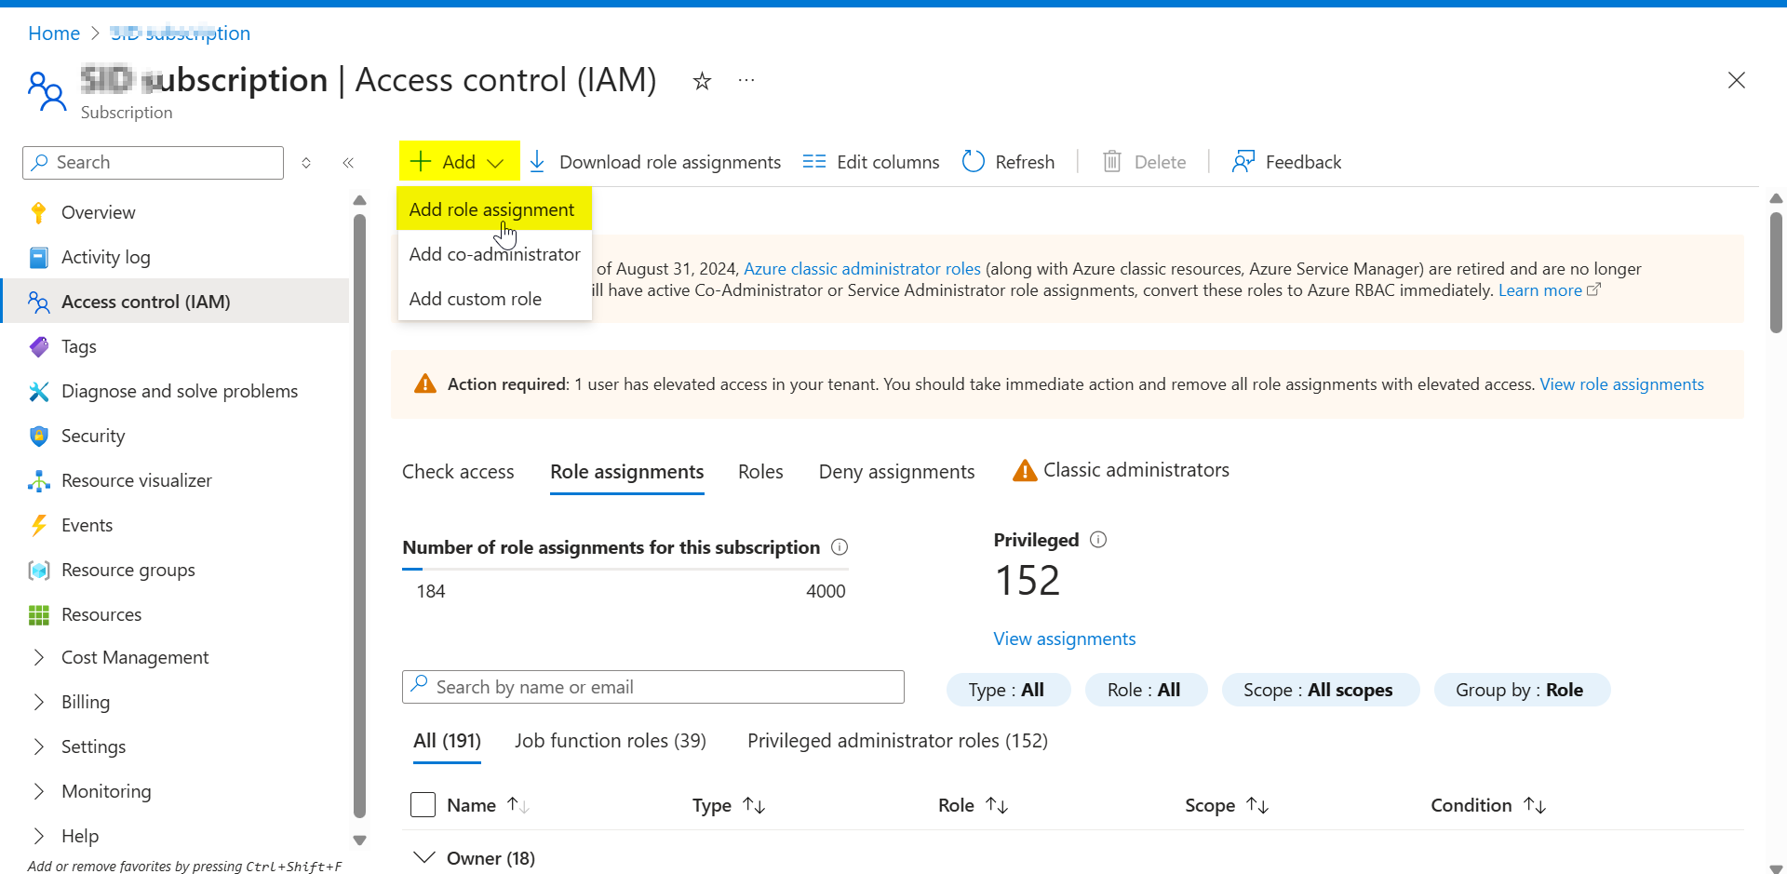Click the Activity log icon
Viewport: 1787px width, 874px height.
pos(38,257)
